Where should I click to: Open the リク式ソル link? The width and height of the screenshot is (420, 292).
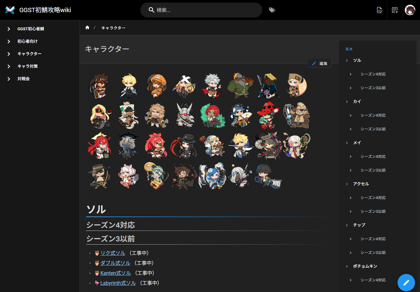coord(113,253)
